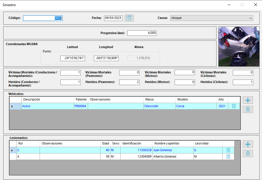
Task: Click the Código input field
Action: pyautogui.click(x=43, y=18)
